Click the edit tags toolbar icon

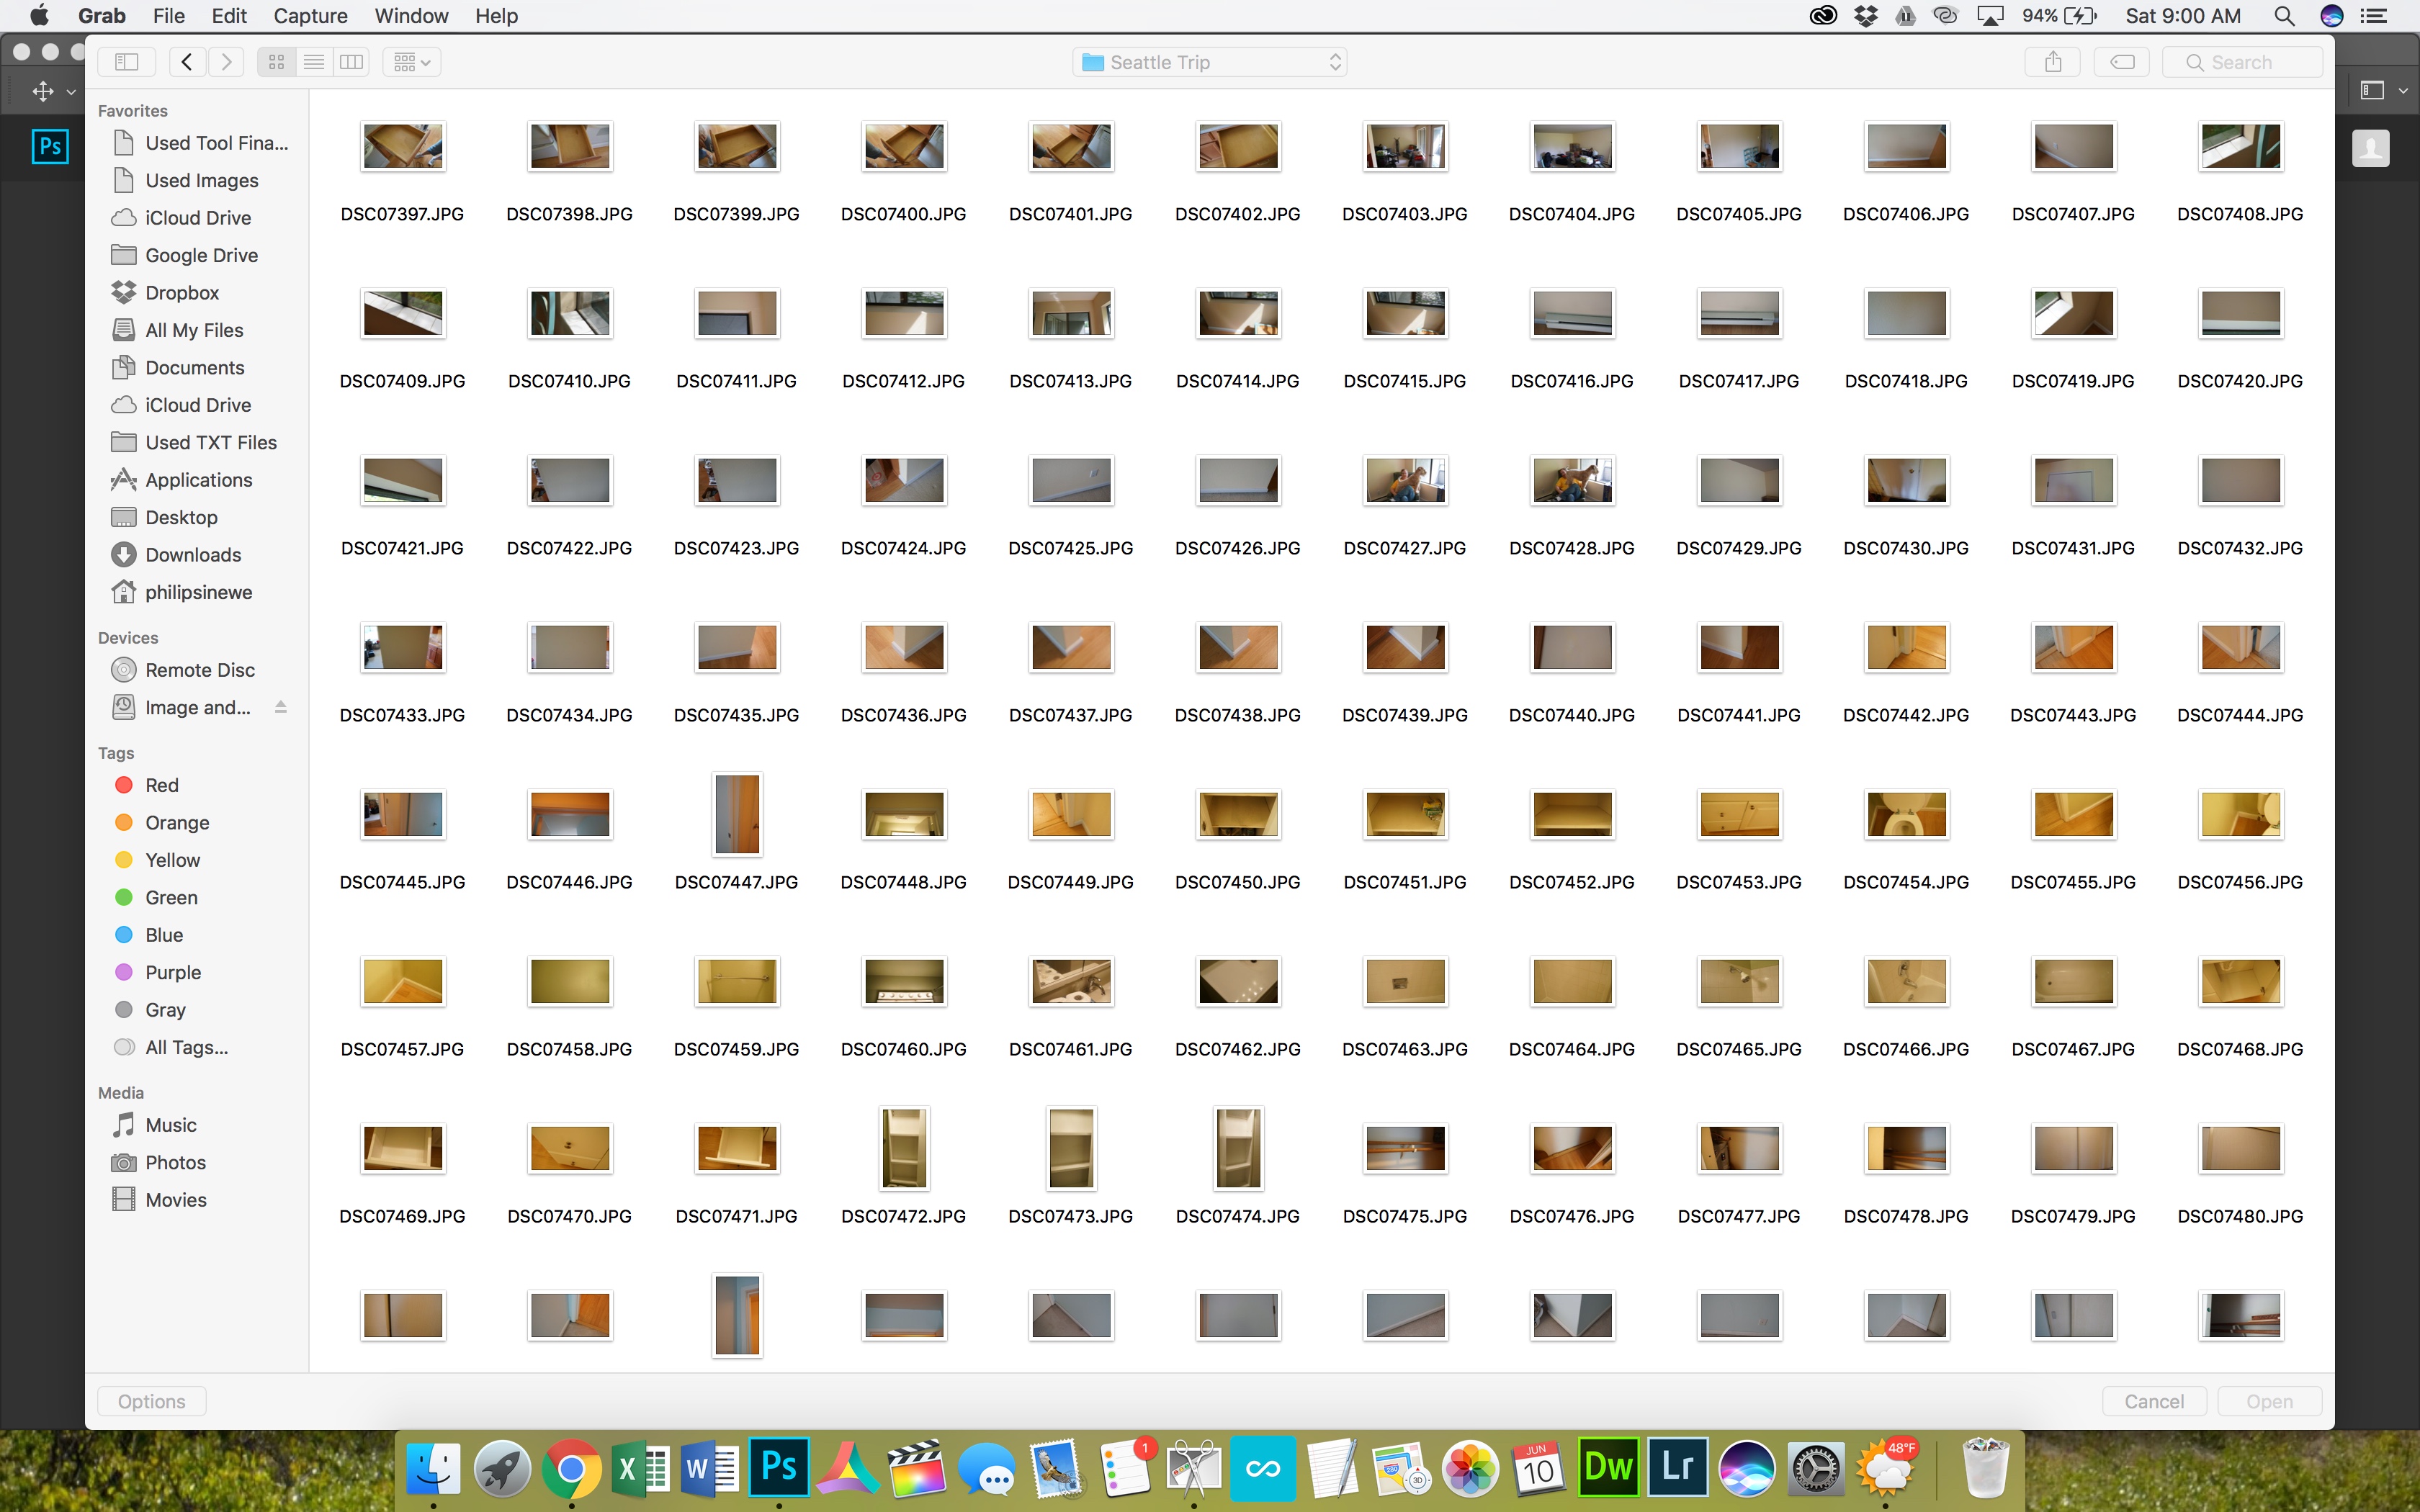tap(2122, 62)
